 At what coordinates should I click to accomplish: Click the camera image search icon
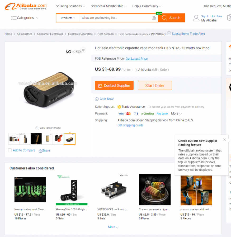[154, 18]
